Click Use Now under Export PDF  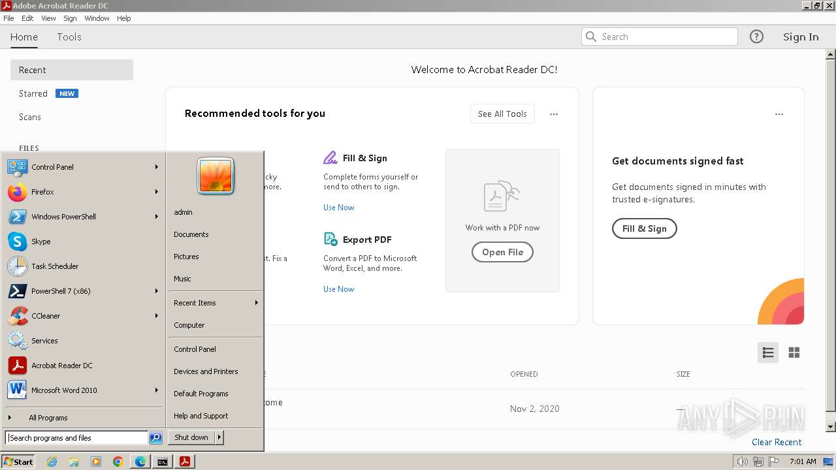tap(339, 289)
